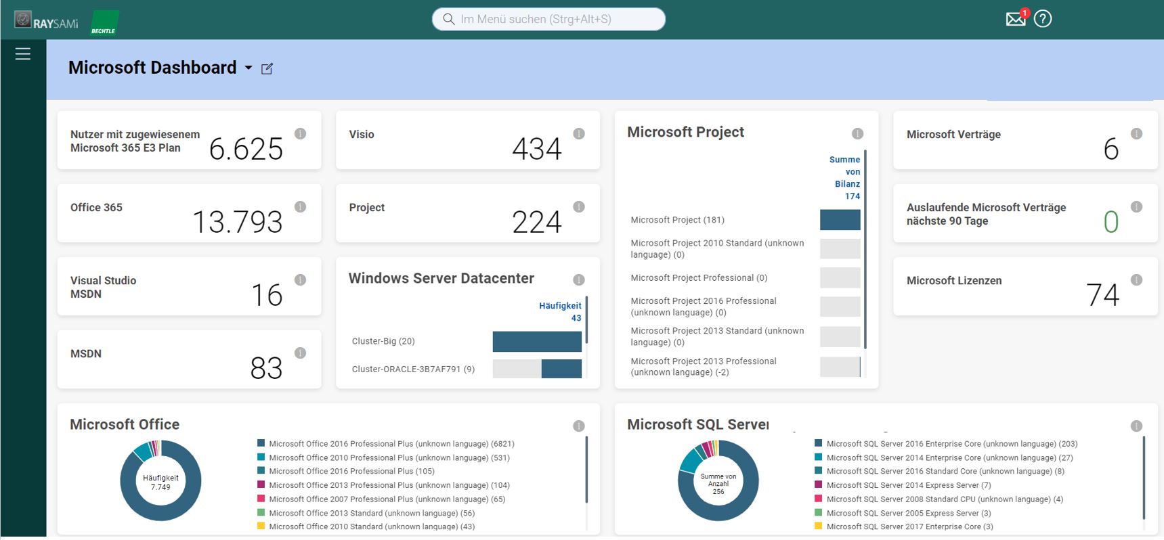Click the RaySAMi logo in header
The width and height of the screenshot is (1164, 540).
[x=47, y=22]
